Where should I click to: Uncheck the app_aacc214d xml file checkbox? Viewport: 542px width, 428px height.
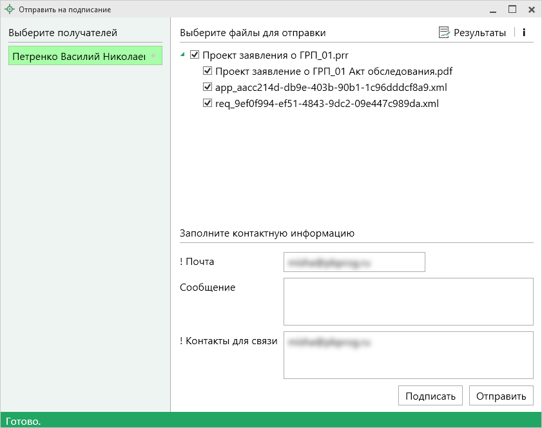click(208, 87)
